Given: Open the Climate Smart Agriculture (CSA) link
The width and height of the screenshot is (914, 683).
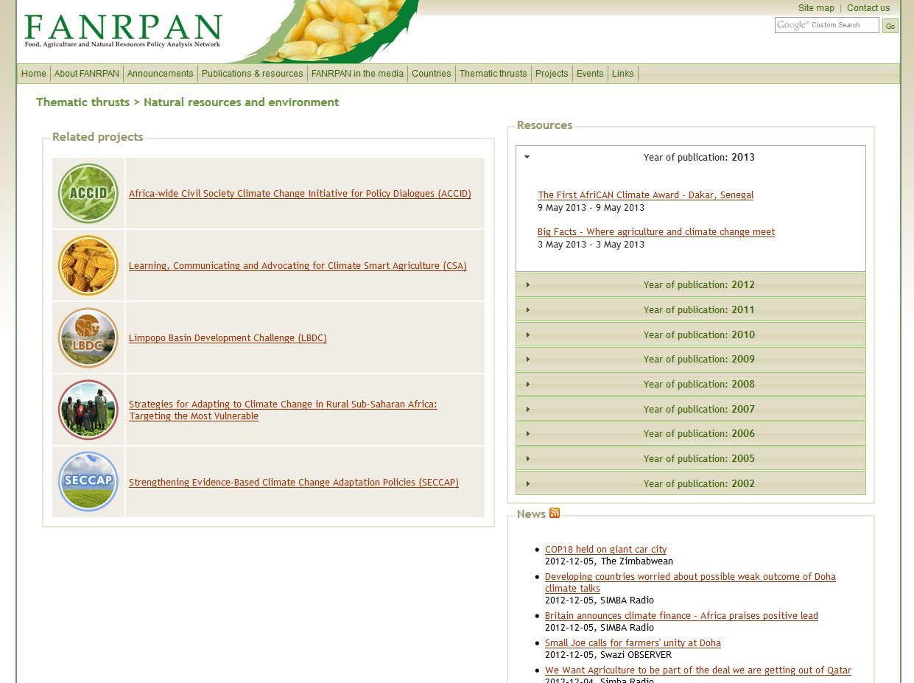Looking at the screenshot, I should tap(298, 266).
